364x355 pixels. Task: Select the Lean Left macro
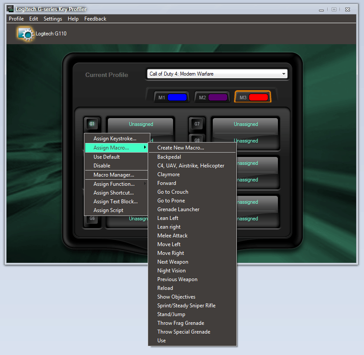pos(192,218)
